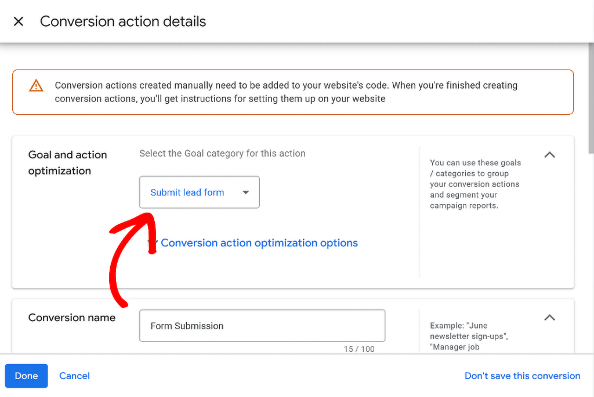Click the Conversion action optimization options link

[259, 243]
